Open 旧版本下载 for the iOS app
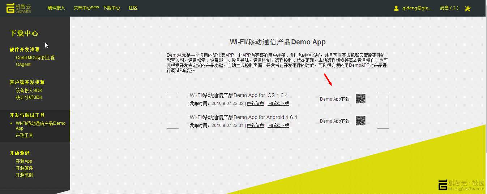This screenshot has width=487, height=194. click(278, 103)
